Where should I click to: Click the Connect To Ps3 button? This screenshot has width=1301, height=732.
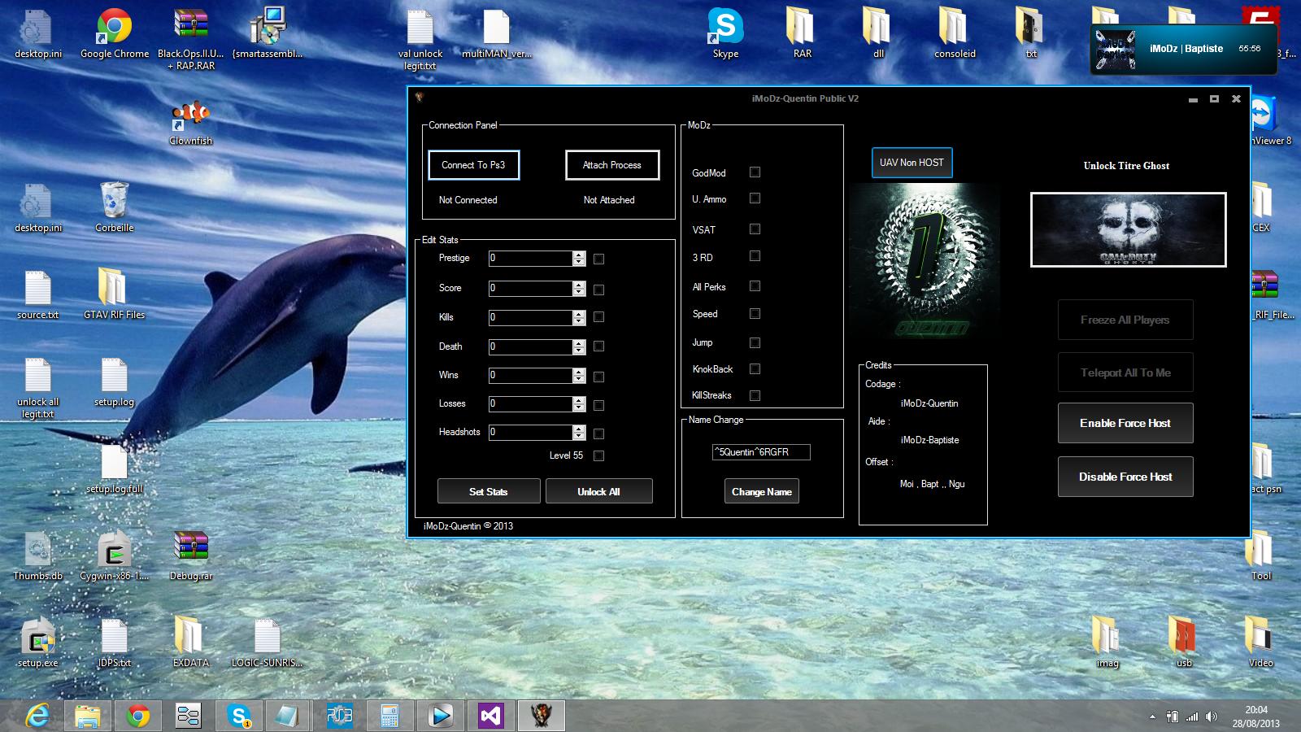tap(473, 165)
